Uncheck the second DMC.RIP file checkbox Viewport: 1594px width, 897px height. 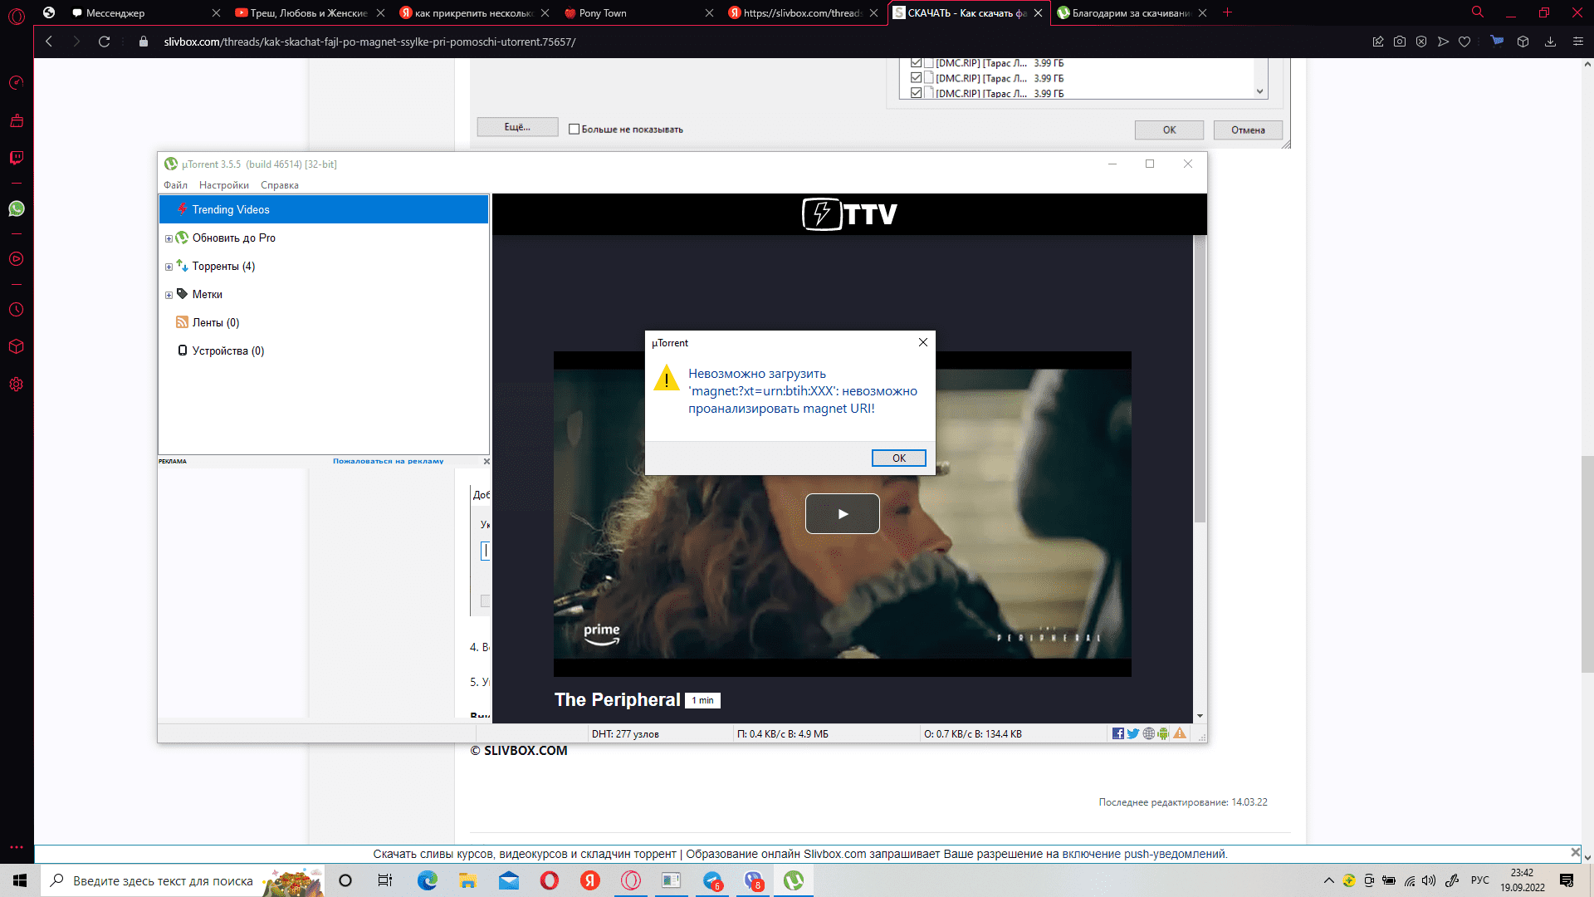coord(916,78)
